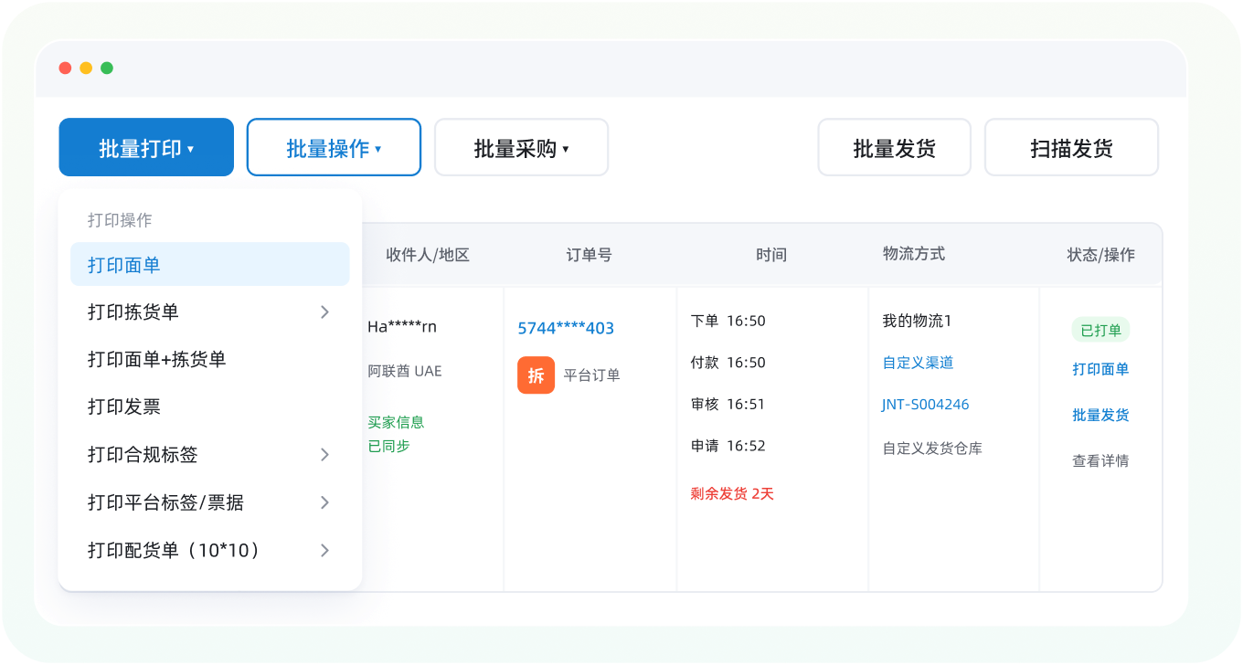Click the 剩余发货 2天 warning text
The width and height of the screenshot is (1243, 665).
coord(732,493)
